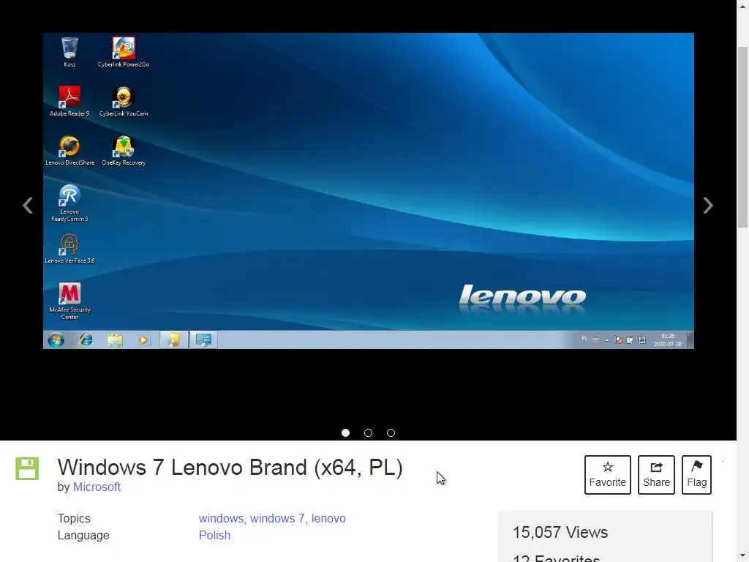Open the 'lenovo' topic link

328,519
